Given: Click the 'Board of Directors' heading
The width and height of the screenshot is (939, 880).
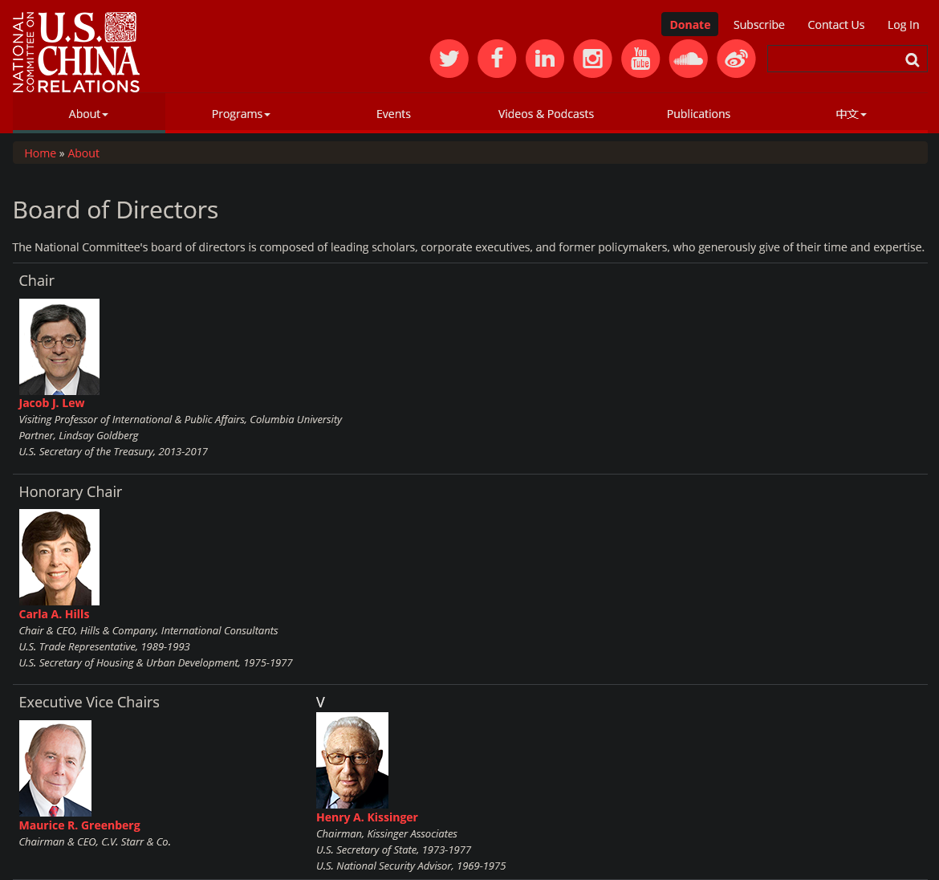Looking at the screenshot, I should pos(116,210).
